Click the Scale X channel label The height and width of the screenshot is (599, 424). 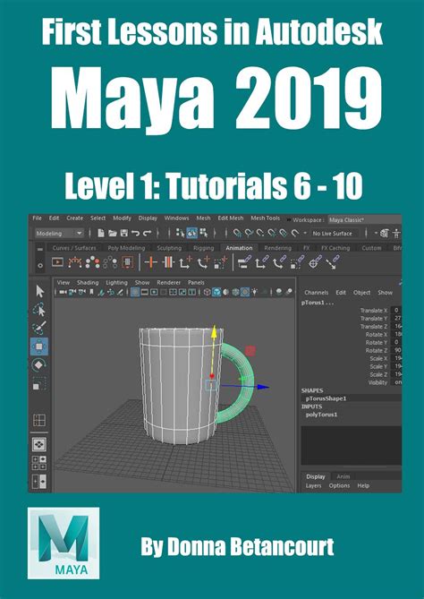[x=378, y=359]
